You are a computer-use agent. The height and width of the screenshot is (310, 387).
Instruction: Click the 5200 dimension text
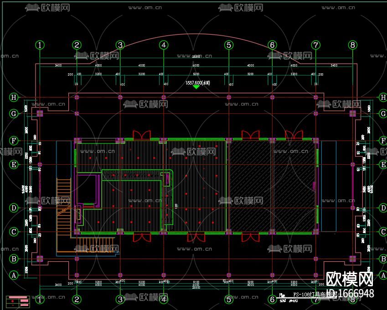196,74
